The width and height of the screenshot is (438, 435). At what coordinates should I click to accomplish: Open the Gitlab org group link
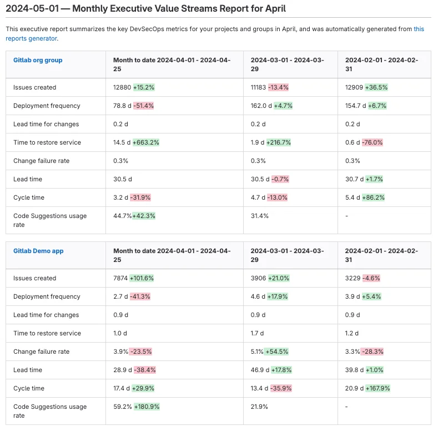pos(38,60)
